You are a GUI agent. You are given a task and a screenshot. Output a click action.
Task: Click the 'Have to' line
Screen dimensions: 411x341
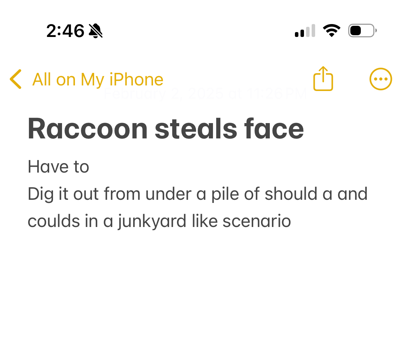[x=58, y=167]
